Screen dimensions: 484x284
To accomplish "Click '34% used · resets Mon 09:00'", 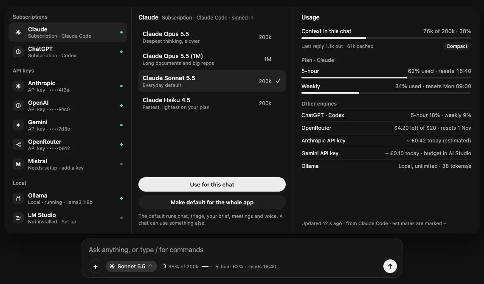I will click(433, 86).
